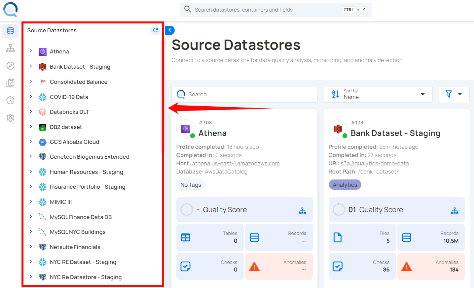Open the Library clipboard sidebar icon
Viewport: 474px width, 288px height.
(10, 83)
